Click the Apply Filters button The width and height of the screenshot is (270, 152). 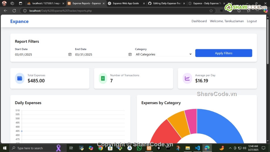pyautogui.click(x=223, y=53)
